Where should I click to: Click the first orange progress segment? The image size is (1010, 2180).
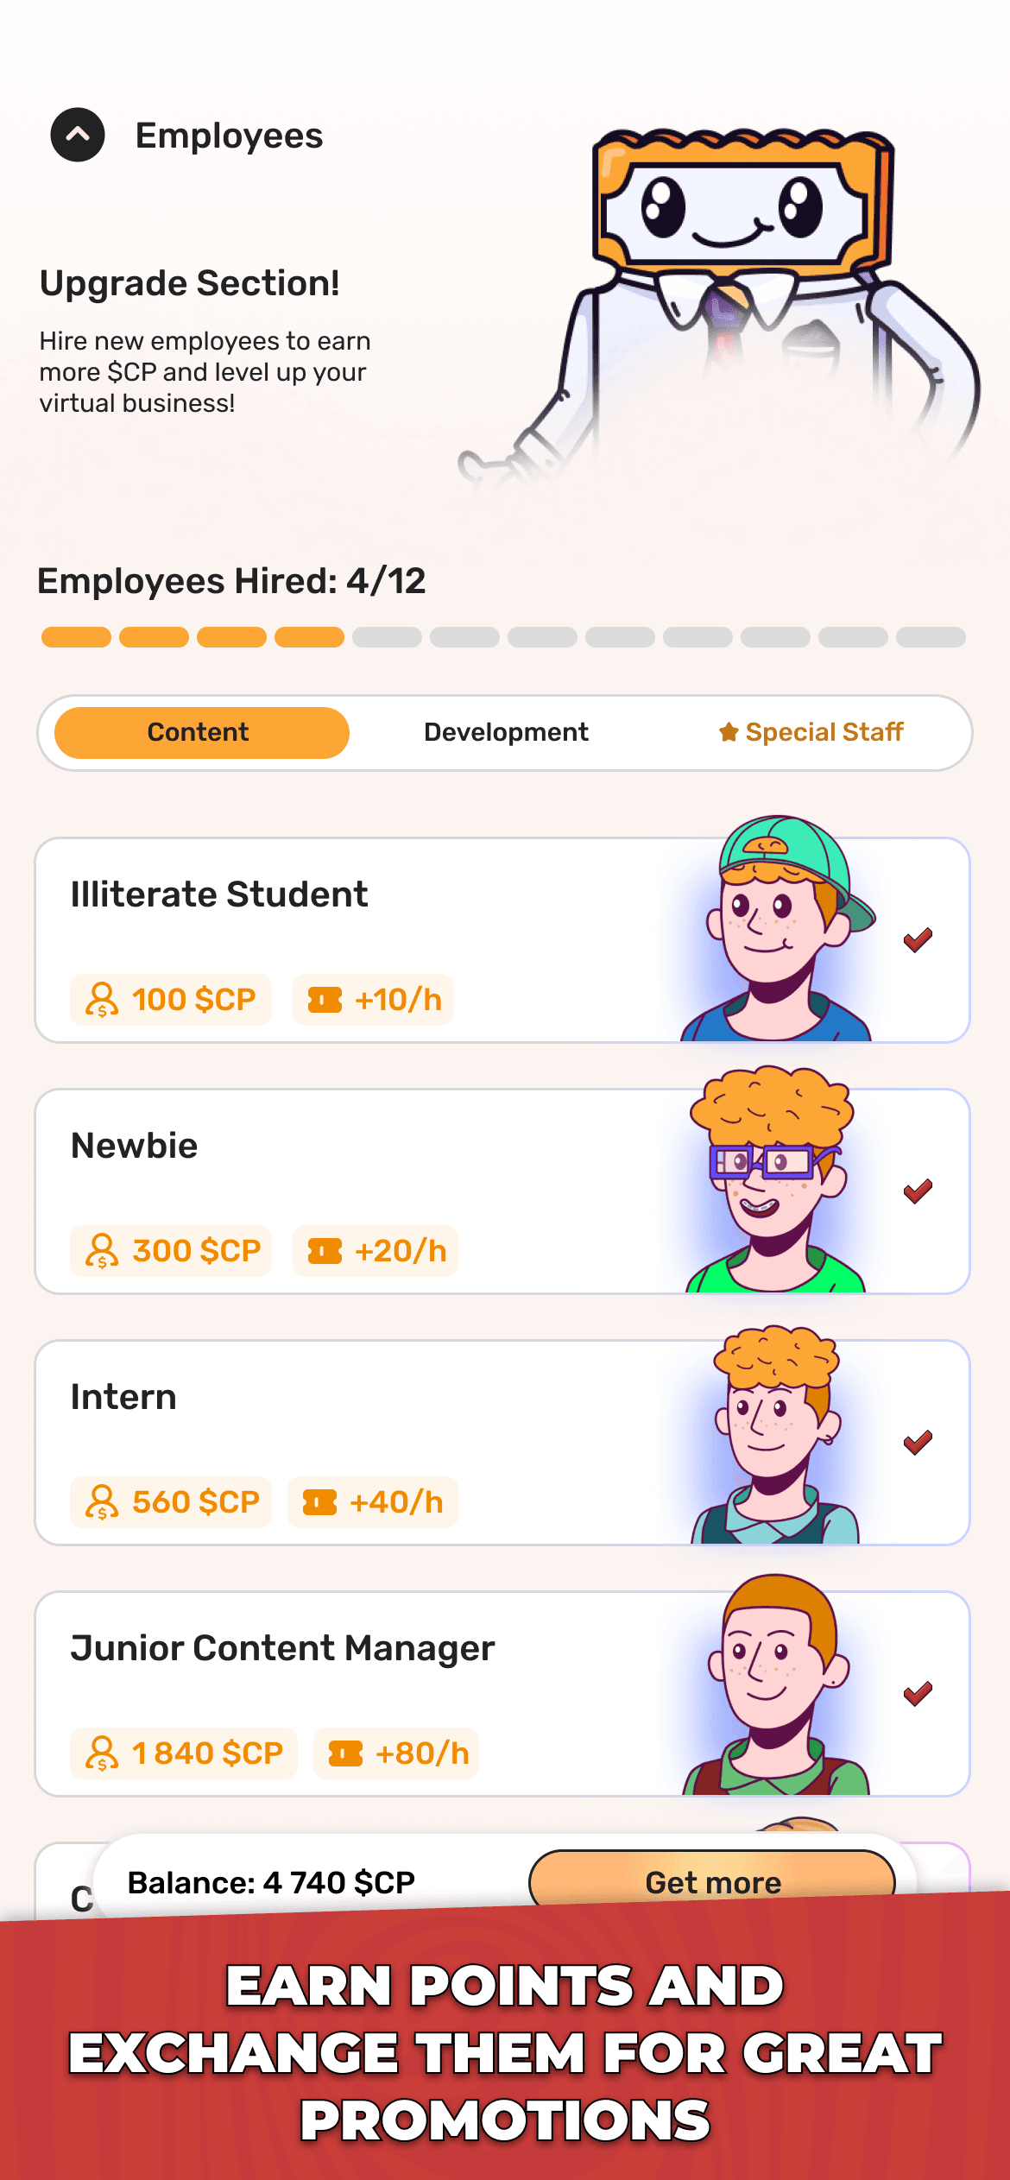[x=76, y=637]
